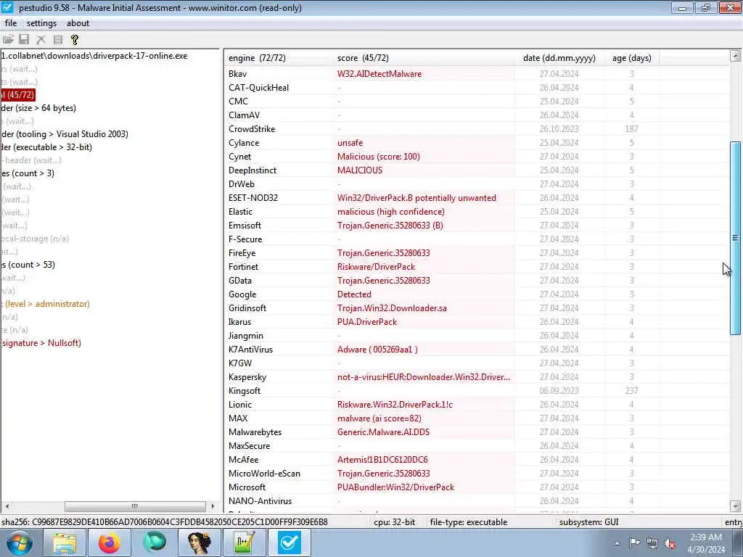This screenshot has height=557, width=743.
Task: Show hidden tray icons arrow
Action: (617, 543)
